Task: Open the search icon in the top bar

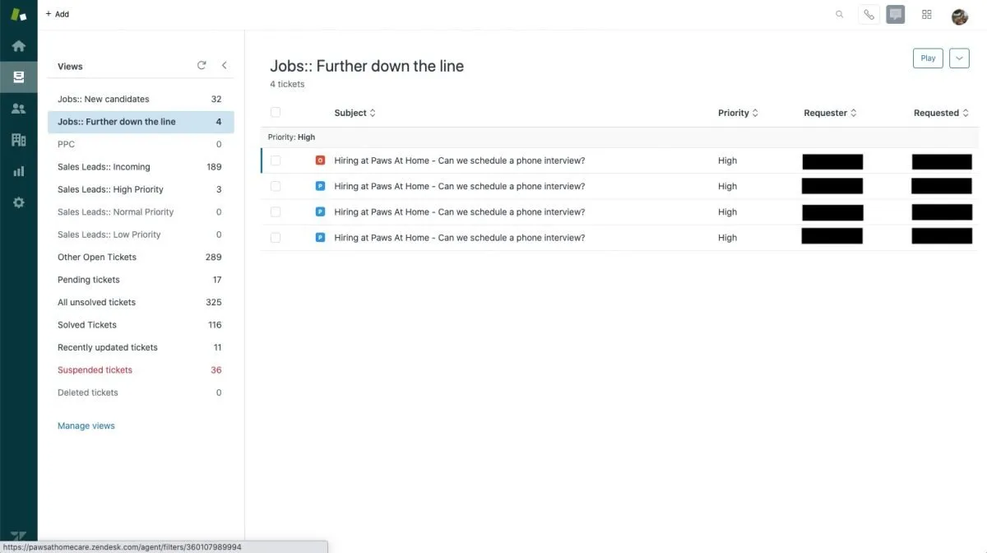Action: [x=839, y=14]
